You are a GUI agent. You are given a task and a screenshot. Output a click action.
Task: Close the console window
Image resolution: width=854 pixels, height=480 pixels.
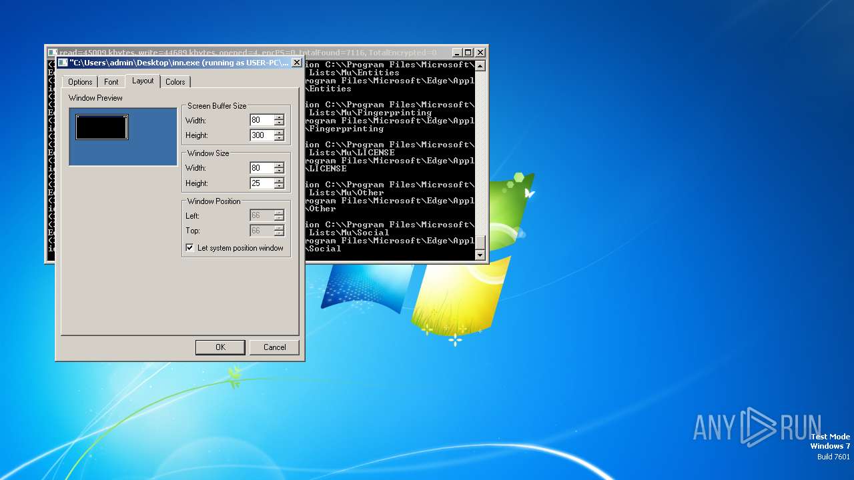[x=480, y=52]
